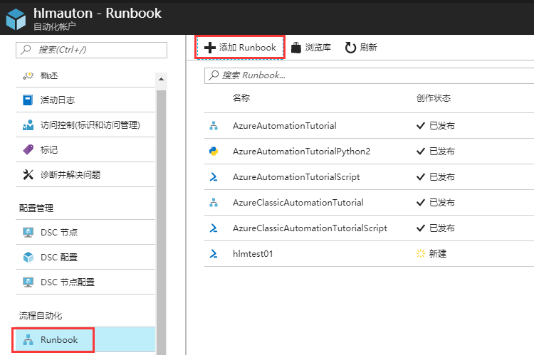Screen dimensions: 534x355
Task: Click the plus icon of 添加 Runbook
Action: pyautogui.click(x=210, y=48)
